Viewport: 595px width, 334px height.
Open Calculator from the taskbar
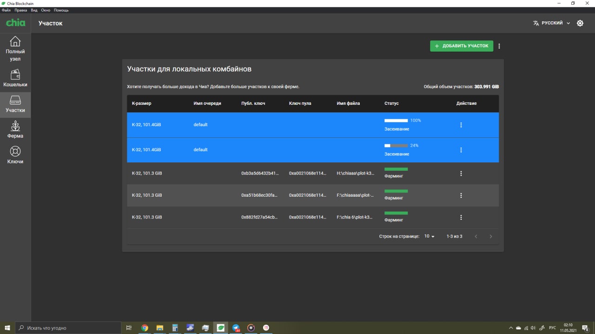[x=175, y=328]
